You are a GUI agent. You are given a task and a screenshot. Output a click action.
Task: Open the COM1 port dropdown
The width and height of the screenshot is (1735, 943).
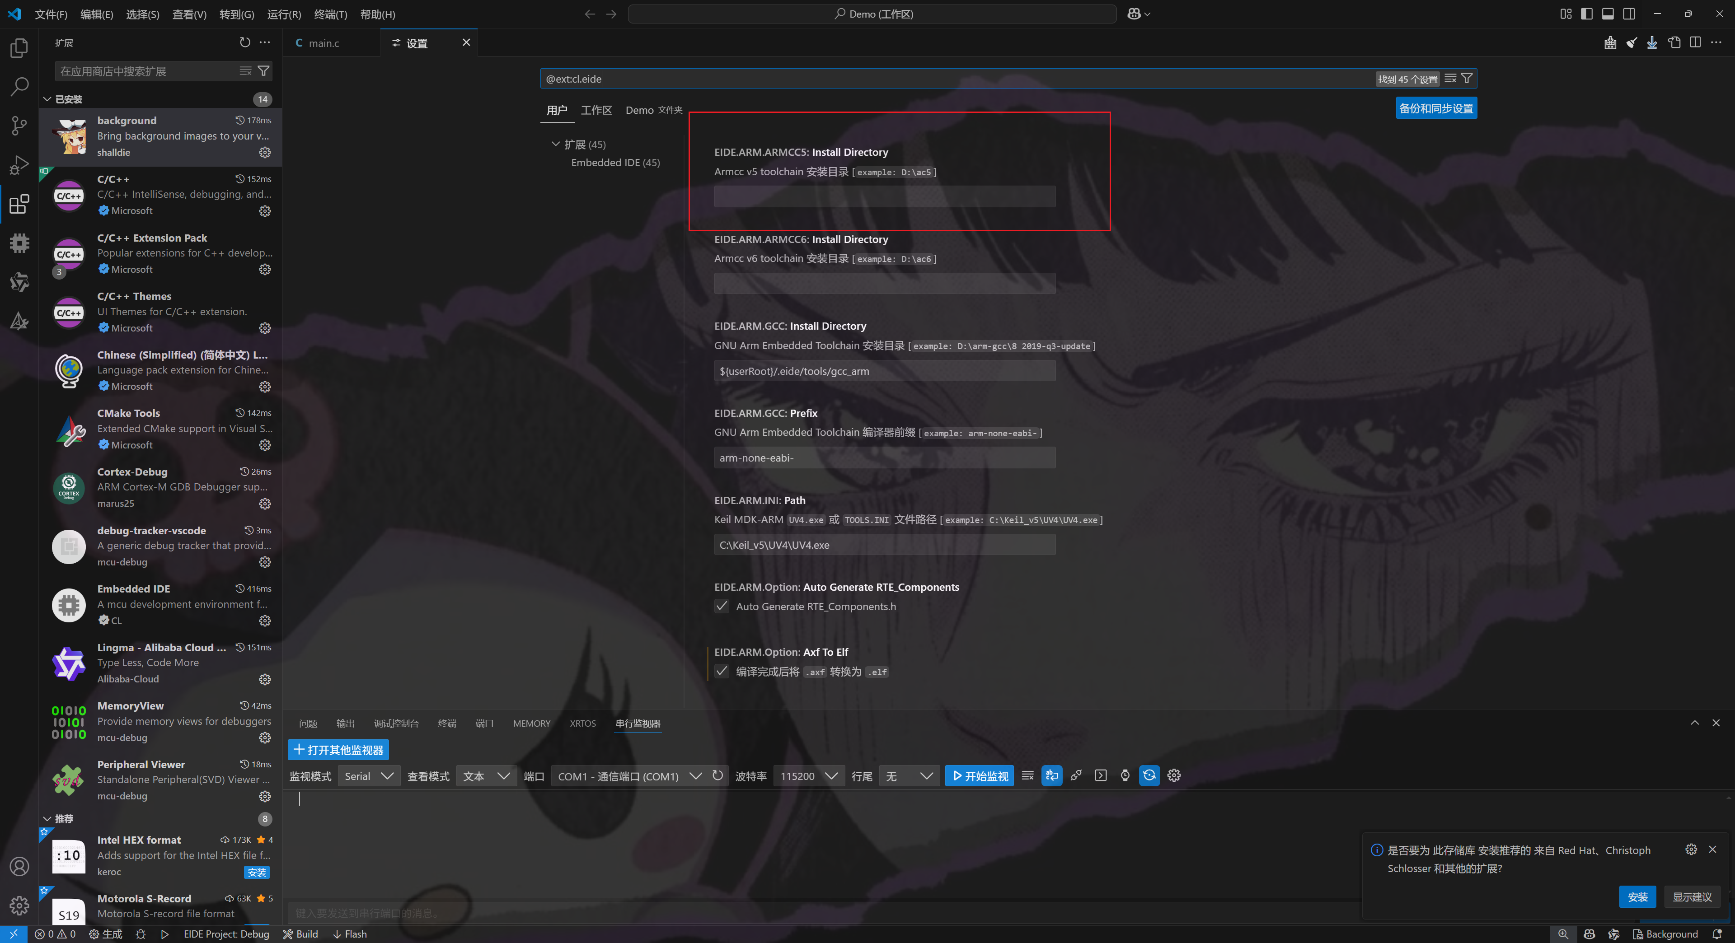[x=629, y=776]
